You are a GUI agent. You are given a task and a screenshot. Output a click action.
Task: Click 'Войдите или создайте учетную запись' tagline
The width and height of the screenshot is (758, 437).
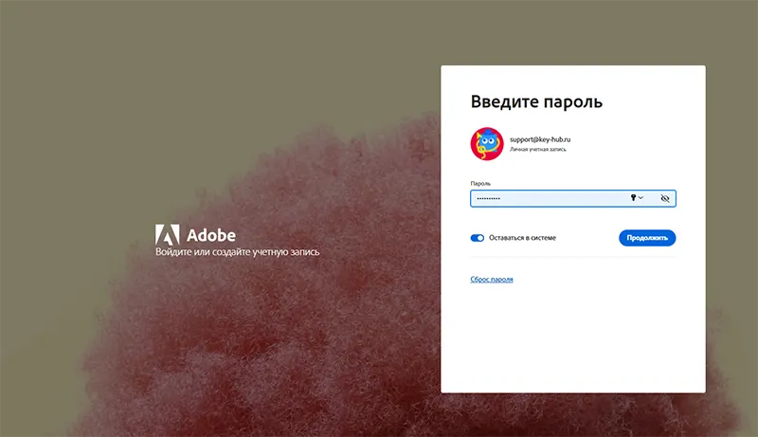click(x=237, y=252)
